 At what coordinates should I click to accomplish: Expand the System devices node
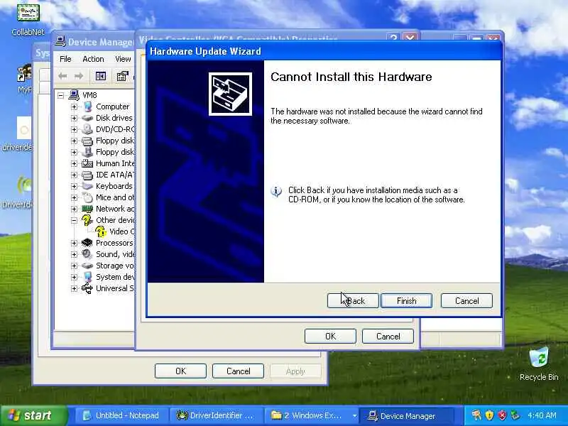(x=74, y=277)
